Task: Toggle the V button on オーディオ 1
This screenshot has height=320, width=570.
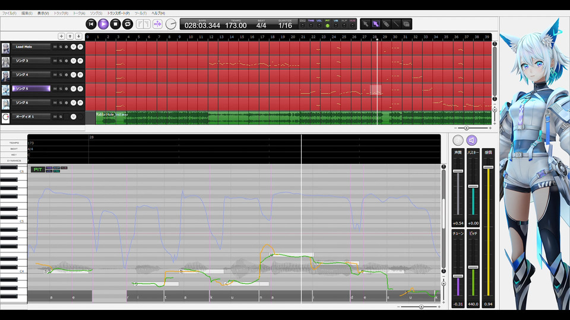Action: (74, 117)
